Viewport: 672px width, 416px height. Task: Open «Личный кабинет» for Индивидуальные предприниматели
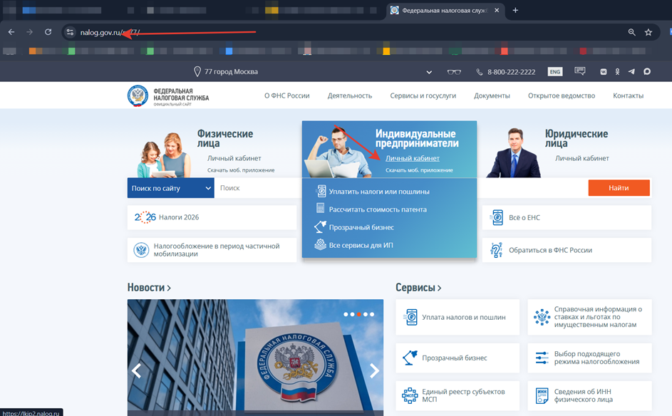411,158
